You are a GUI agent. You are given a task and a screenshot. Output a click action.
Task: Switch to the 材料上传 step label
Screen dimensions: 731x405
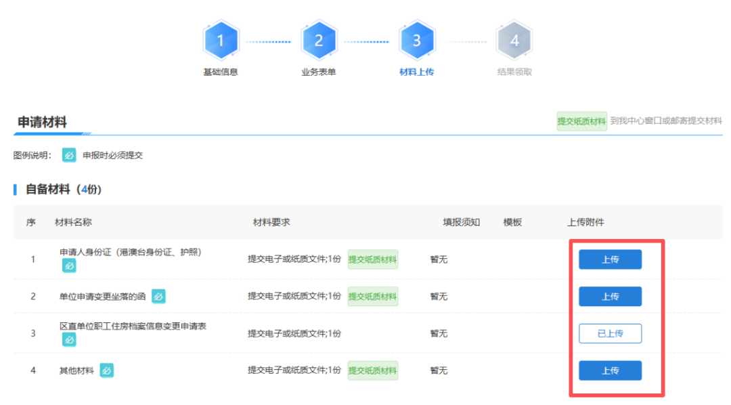point(417,72)
